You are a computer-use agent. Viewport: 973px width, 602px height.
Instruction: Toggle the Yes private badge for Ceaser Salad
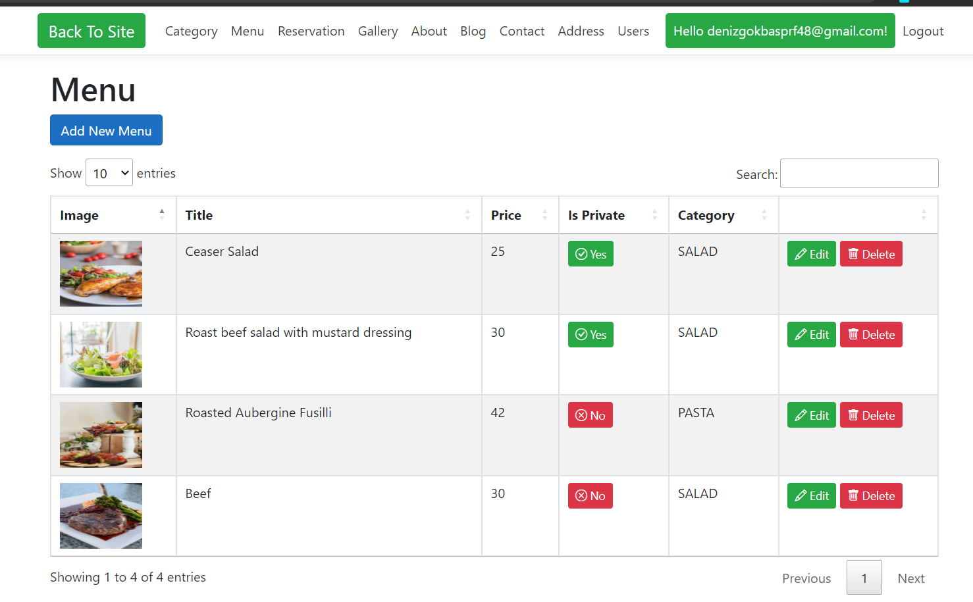click(x=591, y=255)
